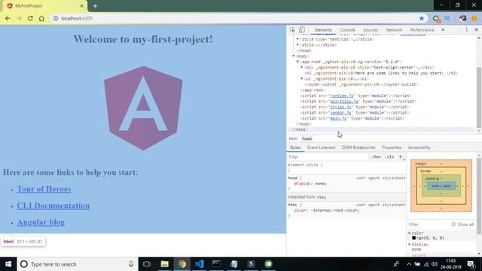Select the Accessibility sub-tab
The height and width of the screenshot is (271, 482).
pyautogui.click(x=419, y=148)
